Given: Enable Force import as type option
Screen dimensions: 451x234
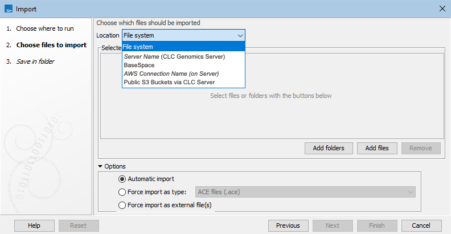Looking at the screenshot, I should tap(122, 192).
